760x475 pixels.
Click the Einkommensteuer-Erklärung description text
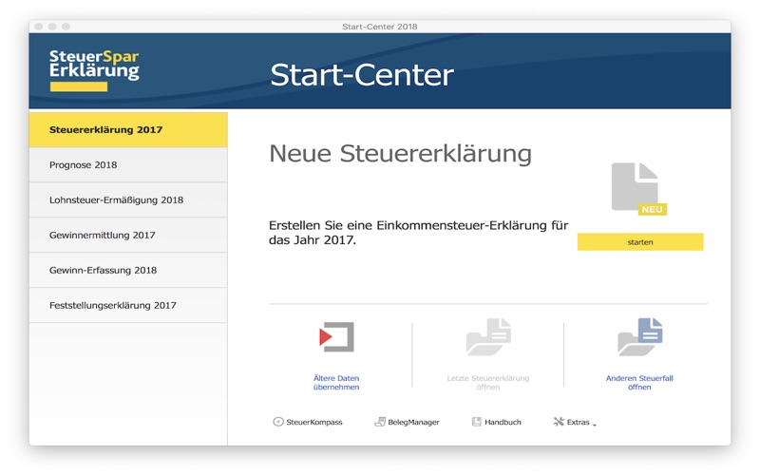coord(418,232)
